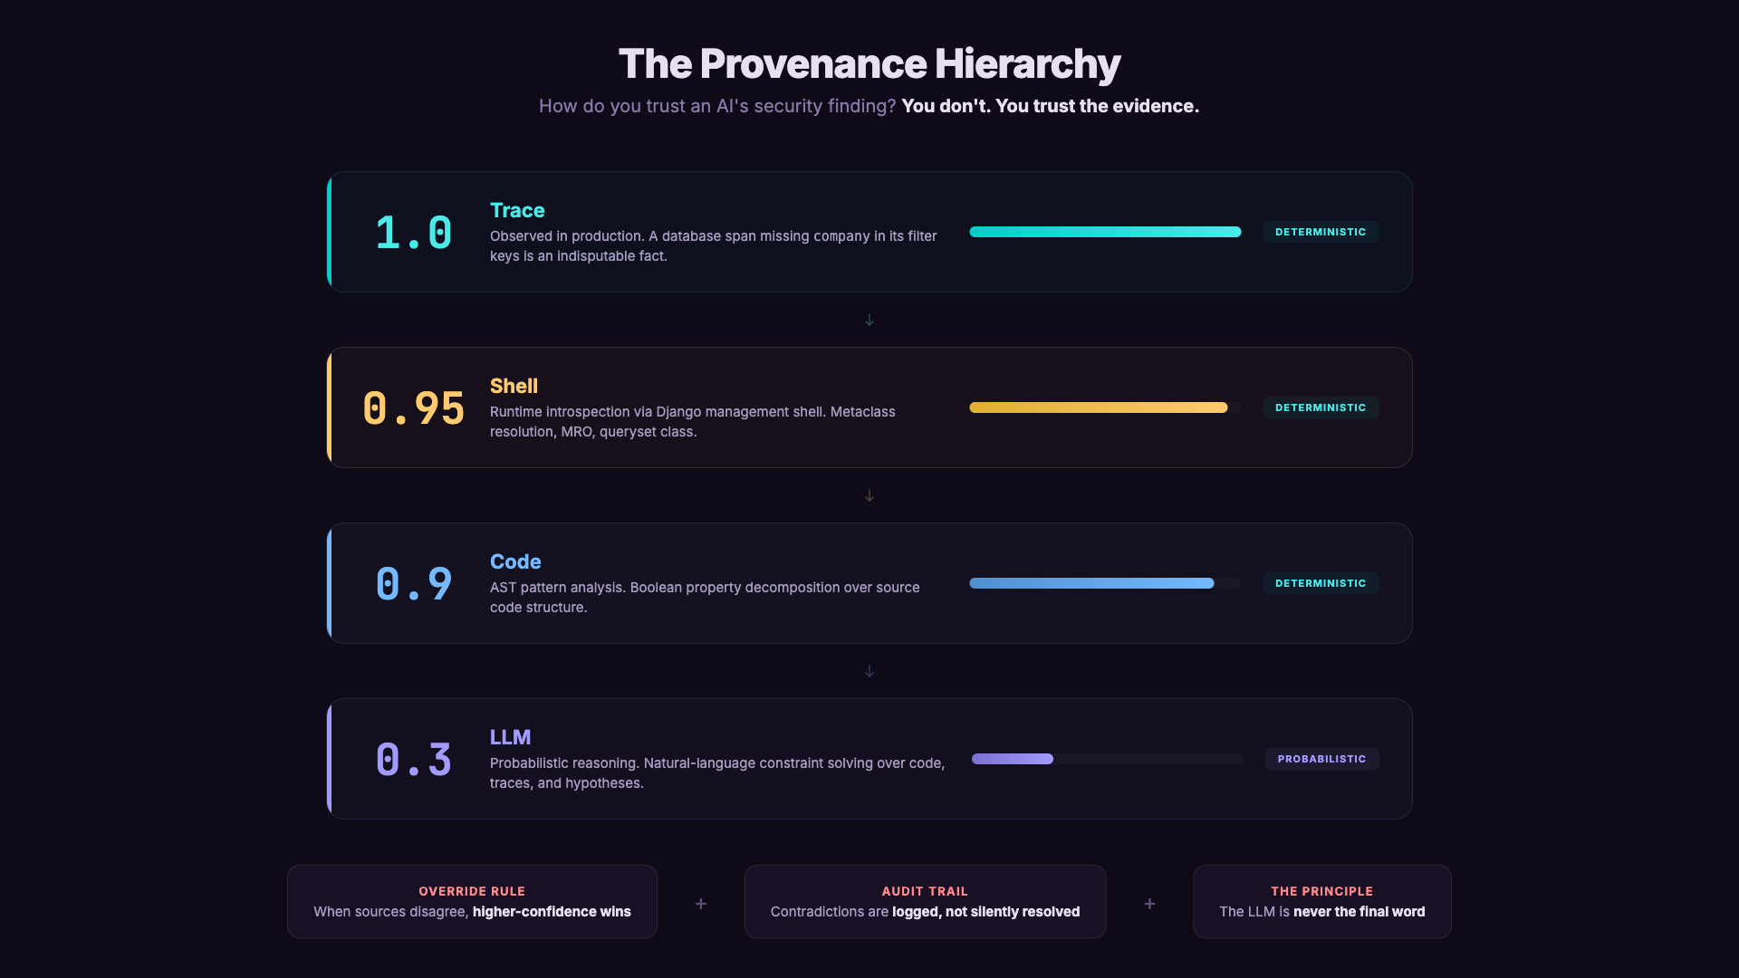1739x978 pixels.
Task: Click the plus sign after the Override Rule card
Action: pyautogui.click(x=701, y=904)
